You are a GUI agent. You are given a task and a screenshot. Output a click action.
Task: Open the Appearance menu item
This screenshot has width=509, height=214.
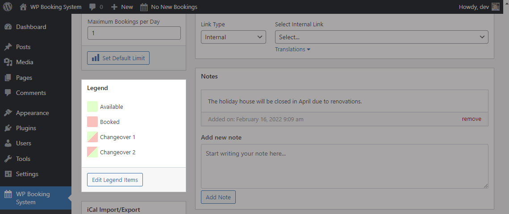coord(33,113)
